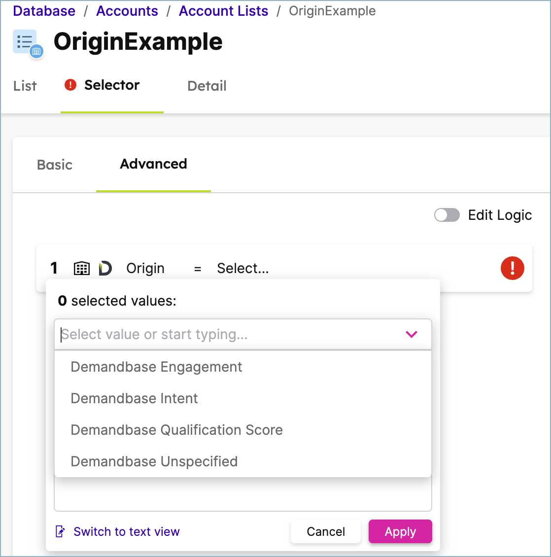Switch to the Basic selector tab
551x557 pixels.
click(55, 165)
